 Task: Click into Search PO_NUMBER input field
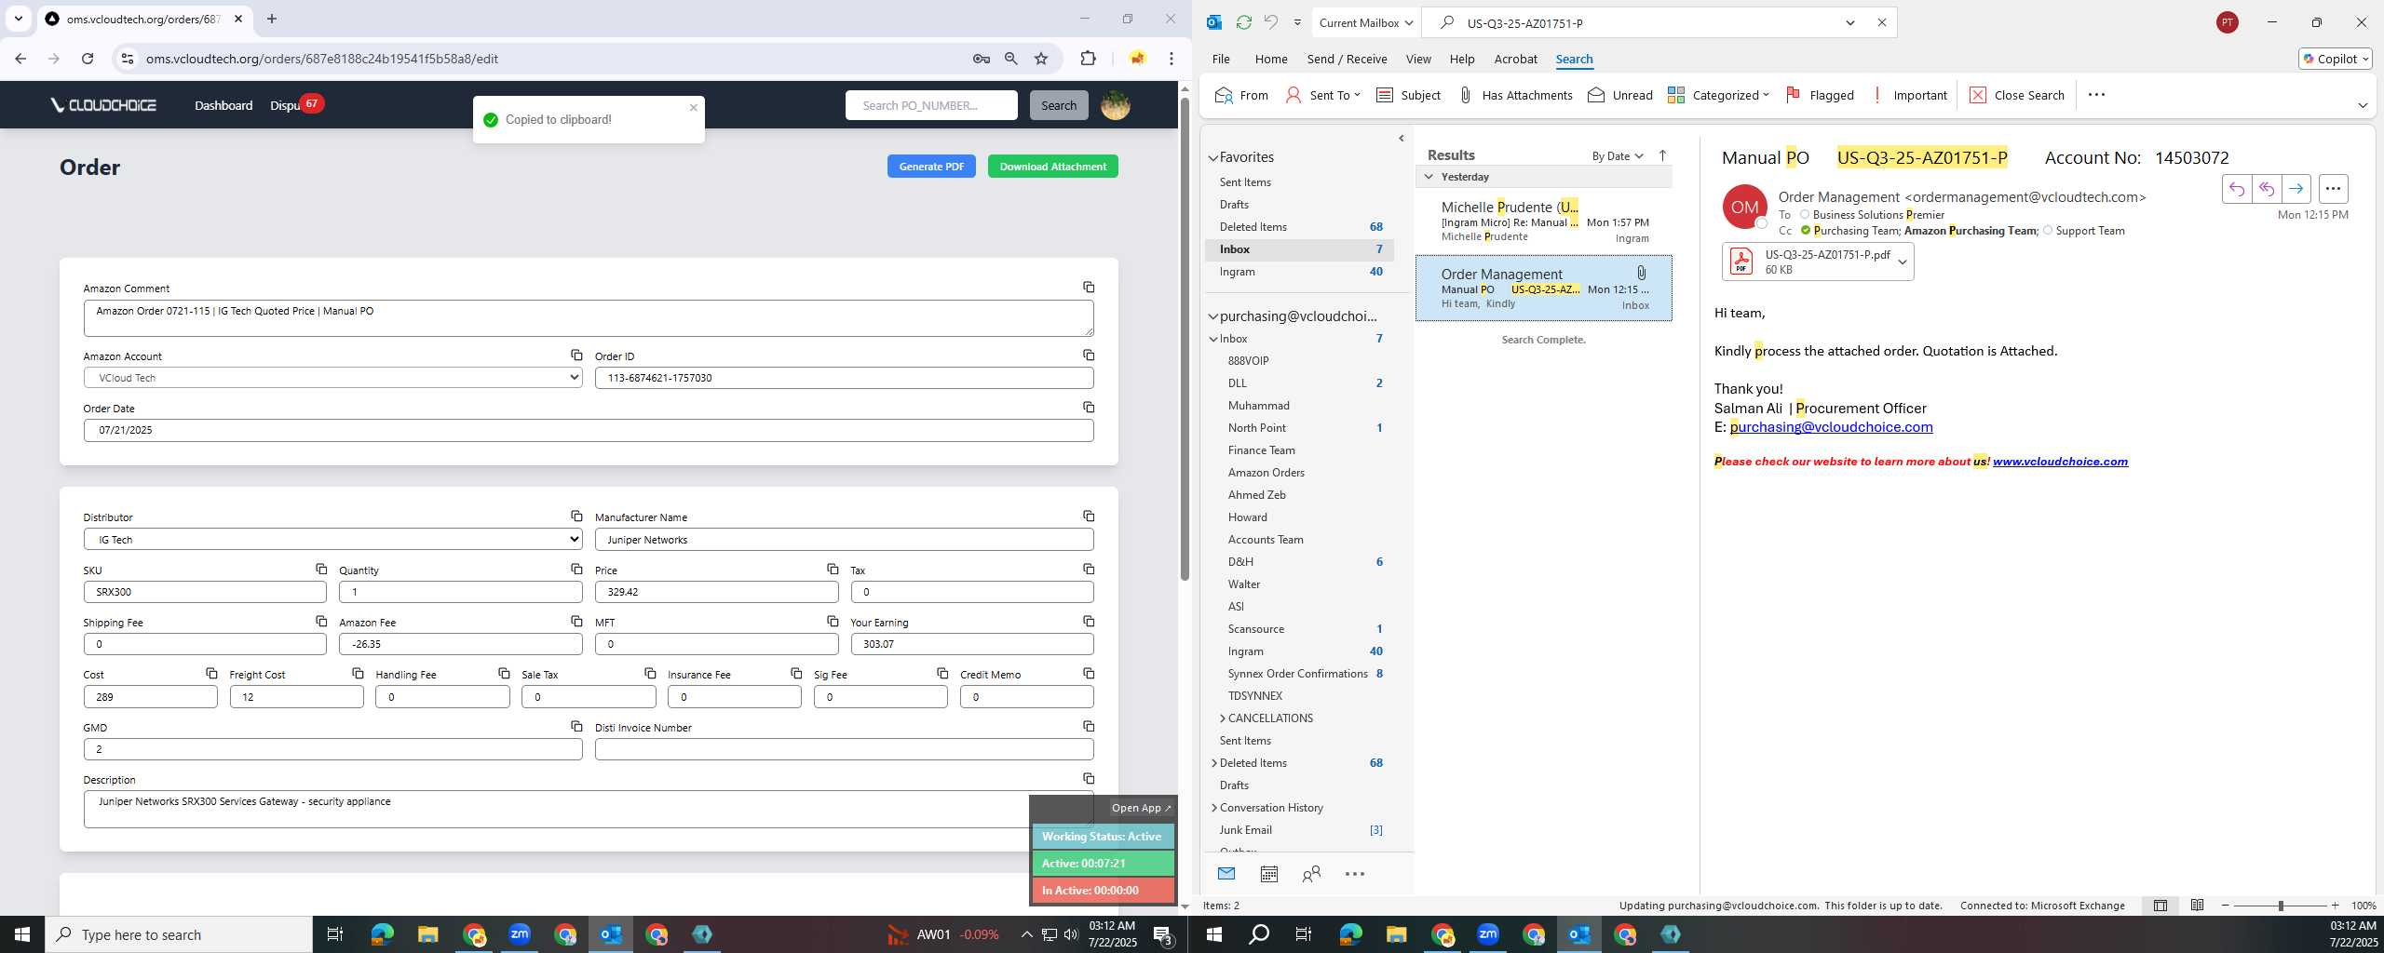pyautogui.click(x=931, y=105)
